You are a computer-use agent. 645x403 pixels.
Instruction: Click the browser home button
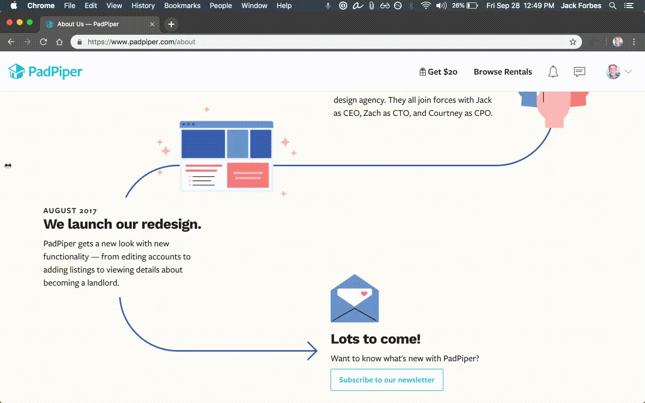click(x=59, y=42)
